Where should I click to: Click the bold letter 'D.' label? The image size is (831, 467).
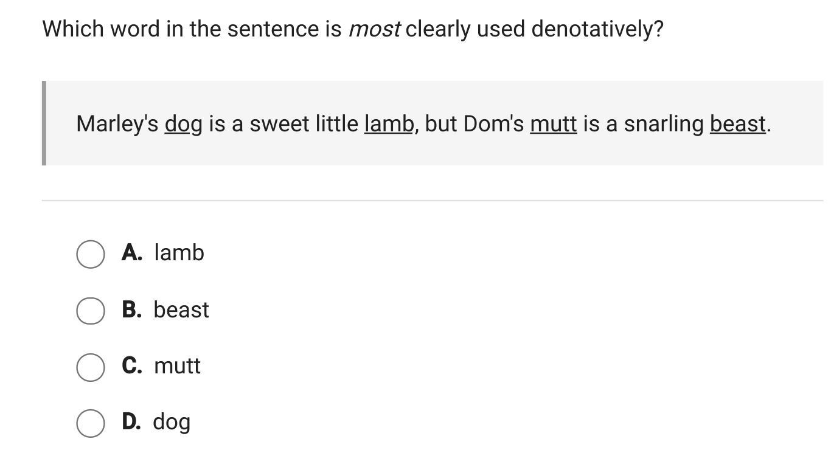coord(131,421)
